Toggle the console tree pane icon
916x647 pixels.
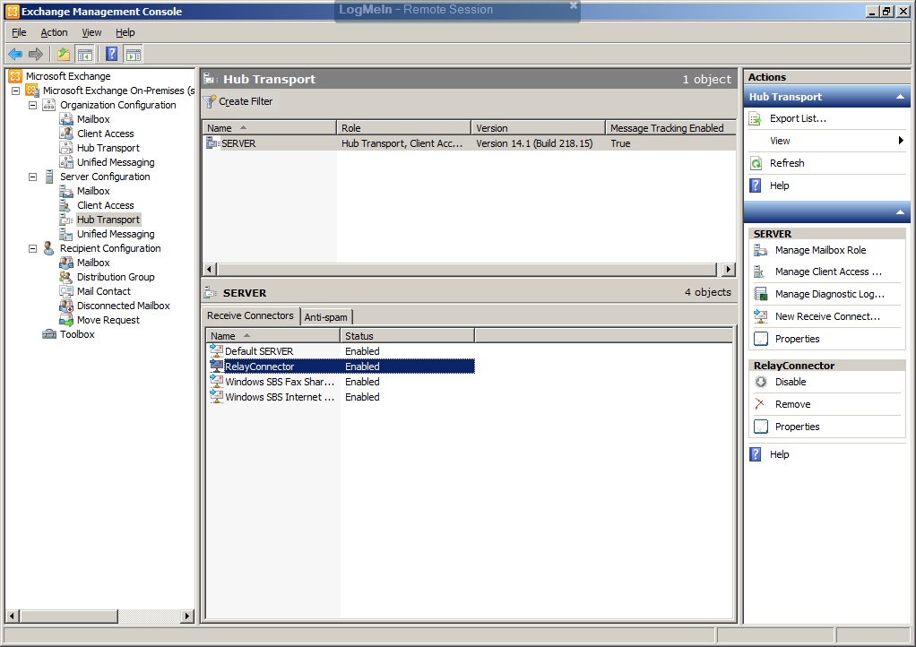pos(85,55)
